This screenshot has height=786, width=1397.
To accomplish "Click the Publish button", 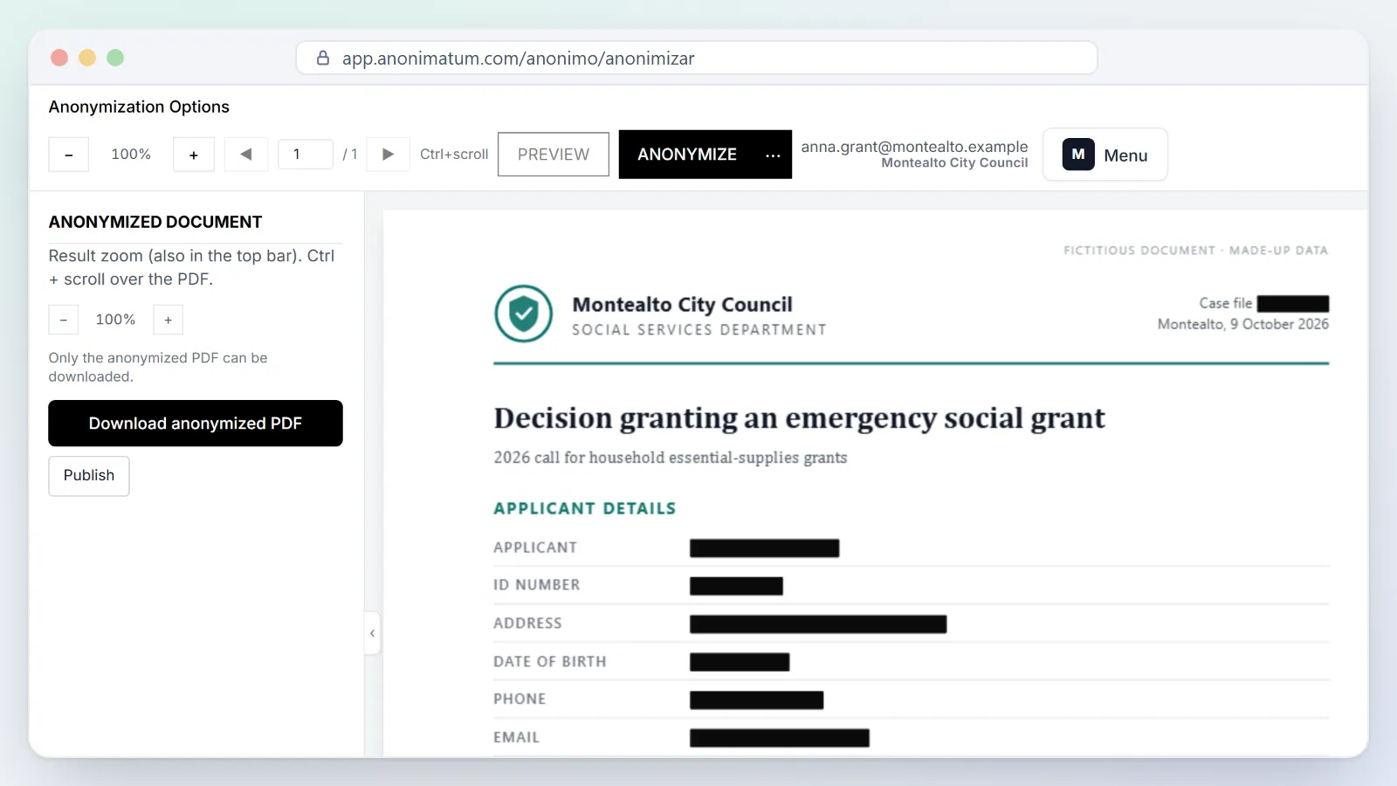I will point(89,476).
